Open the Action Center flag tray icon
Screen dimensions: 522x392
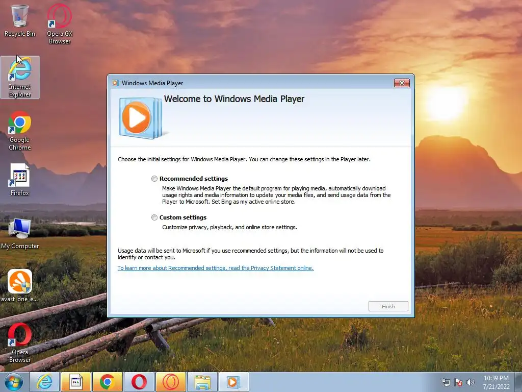coord(458,382)
